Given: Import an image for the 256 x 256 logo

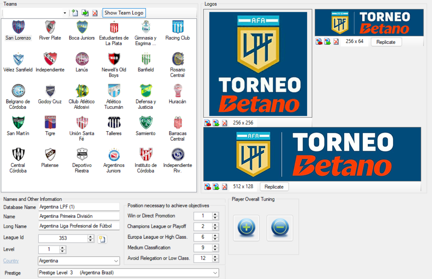Looking at the screenshot, I should point(207,123).
